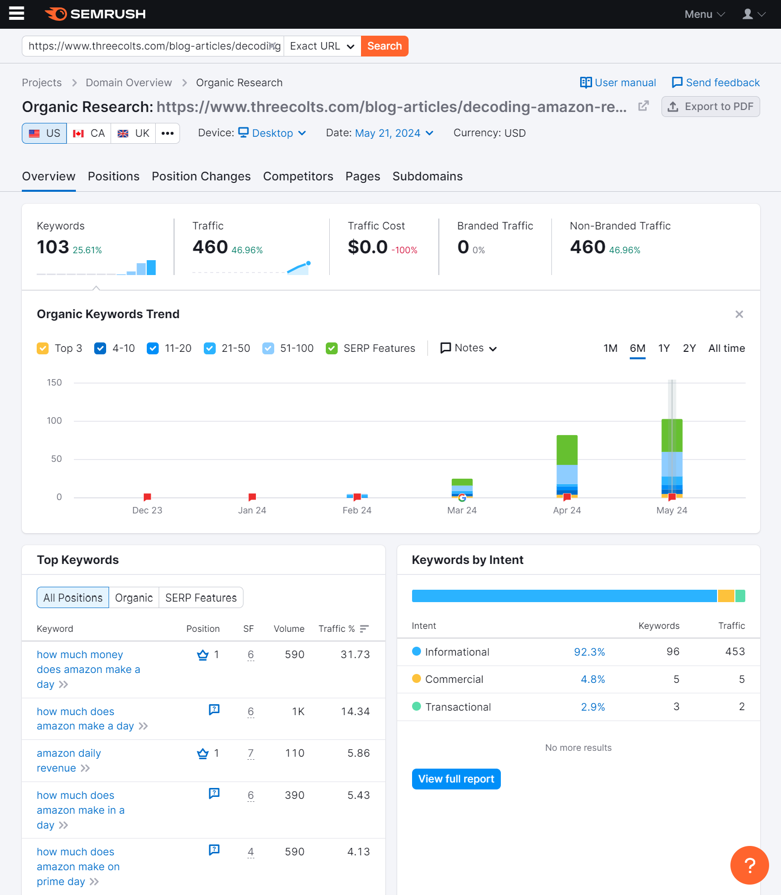Sort by the Traffic % sort icon

(364, 629)
